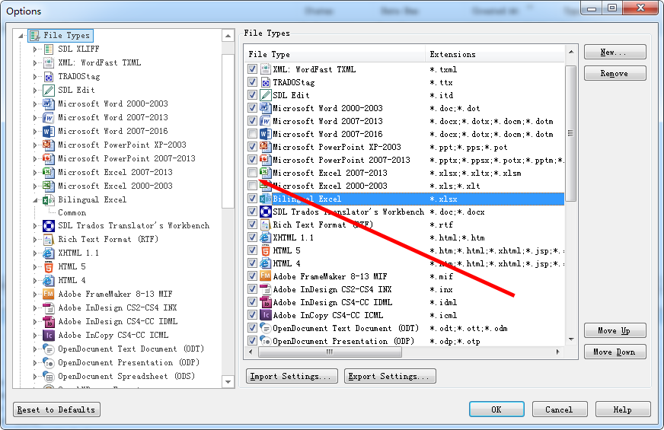Click Rich Text Format tree icon
The image size is (664, 430).
click(49, 240)
